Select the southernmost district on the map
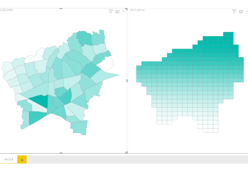The image size is (248, 177). pos(79,128)
